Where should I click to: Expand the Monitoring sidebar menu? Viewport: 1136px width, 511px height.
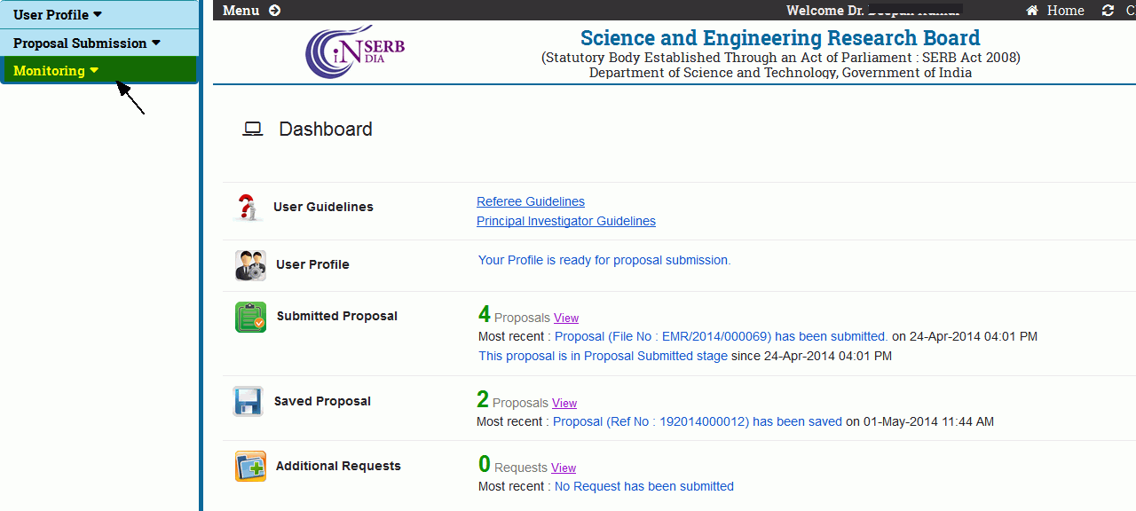coord(55,71)
